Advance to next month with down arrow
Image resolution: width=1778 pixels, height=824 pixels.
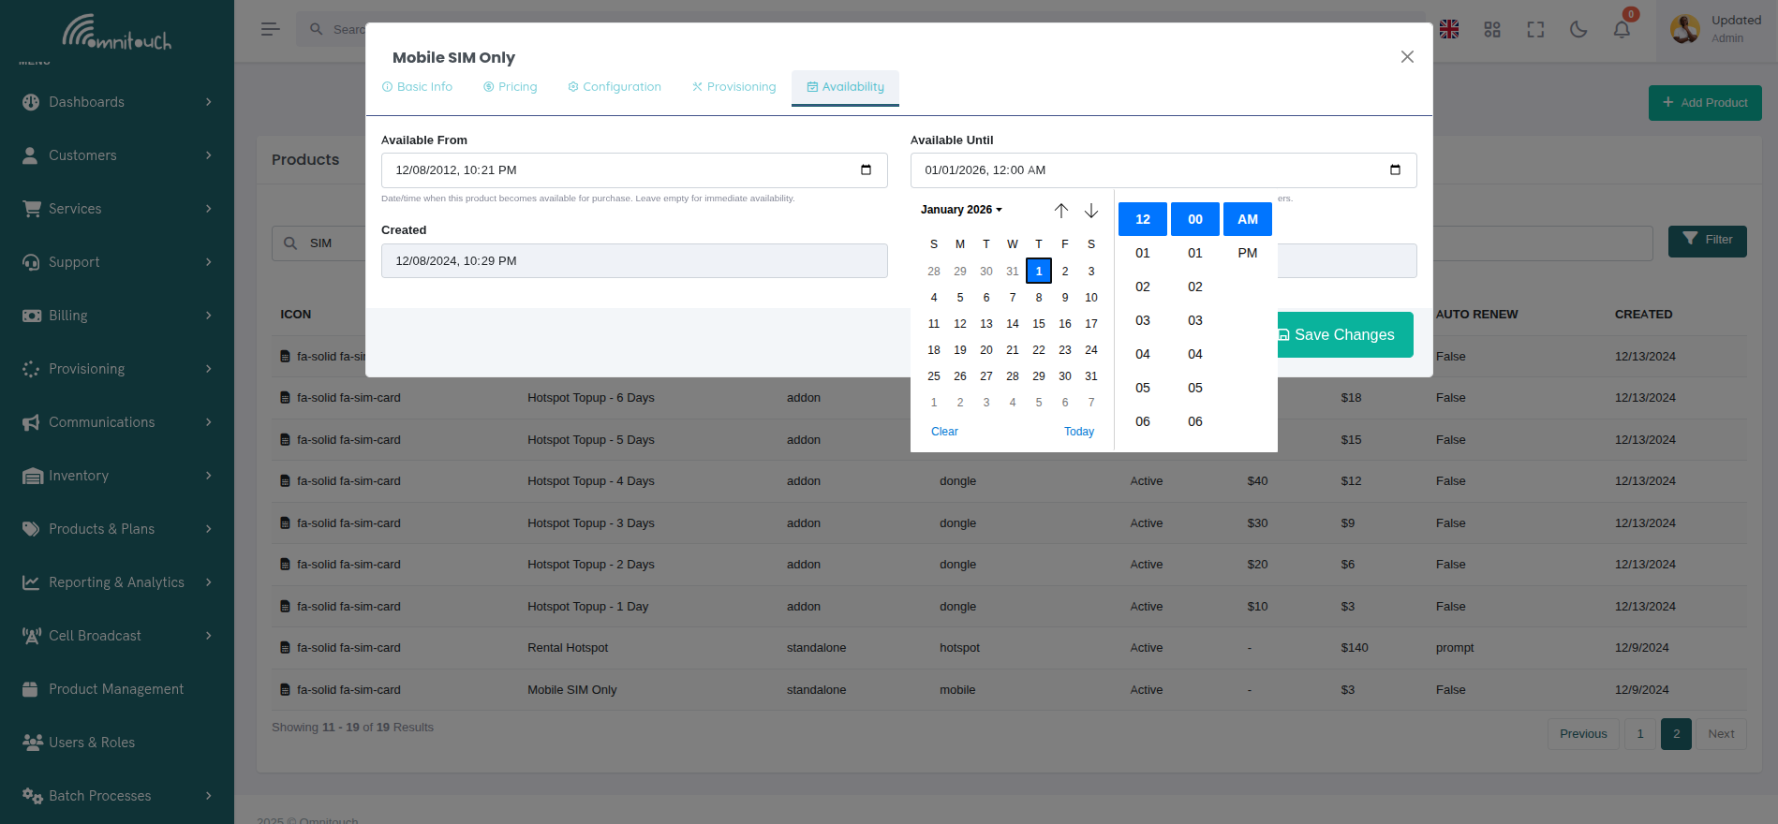click(1091, 211)
